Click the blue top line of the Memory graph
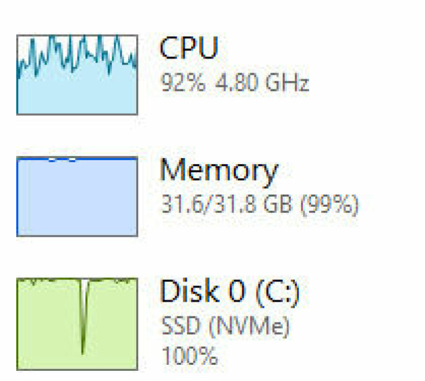The height and width of the screenshot is (381, 425). (78, 159)
